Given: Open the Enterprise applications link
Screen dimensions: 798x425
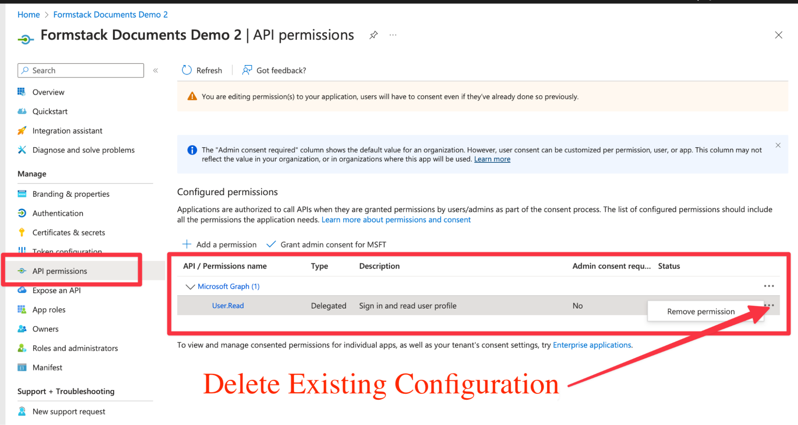Looking at the screenshot, I should pos(592,345).
